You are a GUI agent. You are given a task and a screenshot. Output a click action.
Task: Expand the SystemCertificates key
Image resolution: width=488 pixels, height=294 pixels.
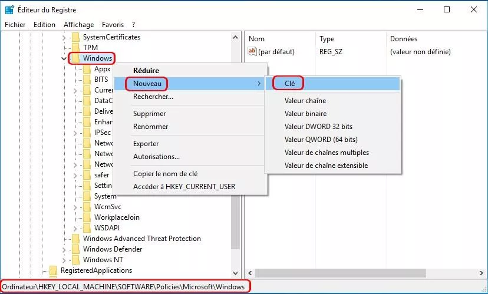tap(64, 38)
